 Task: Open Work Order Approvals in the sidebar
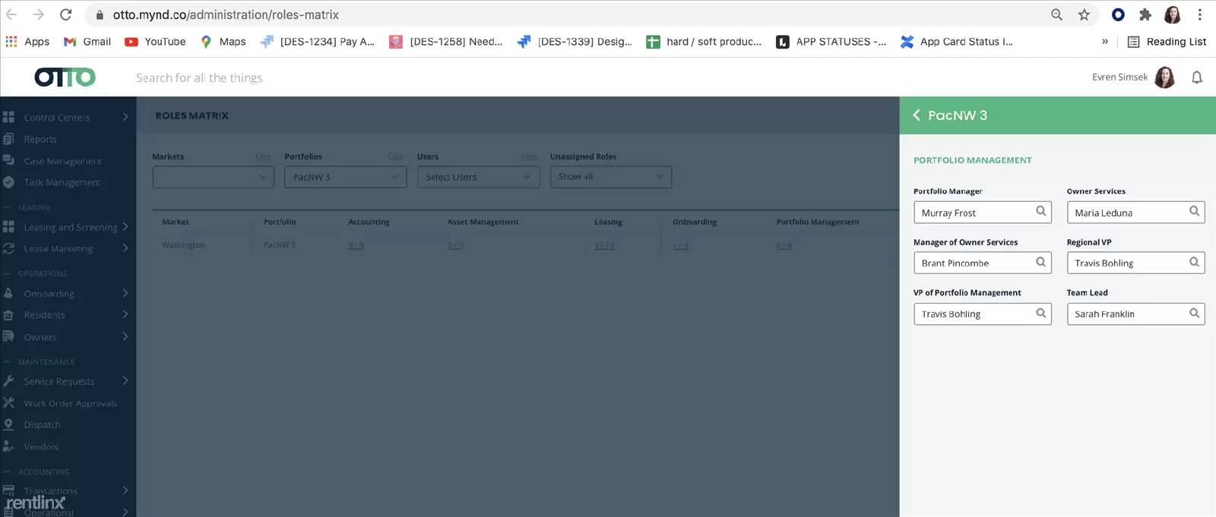tap(70, 403)
